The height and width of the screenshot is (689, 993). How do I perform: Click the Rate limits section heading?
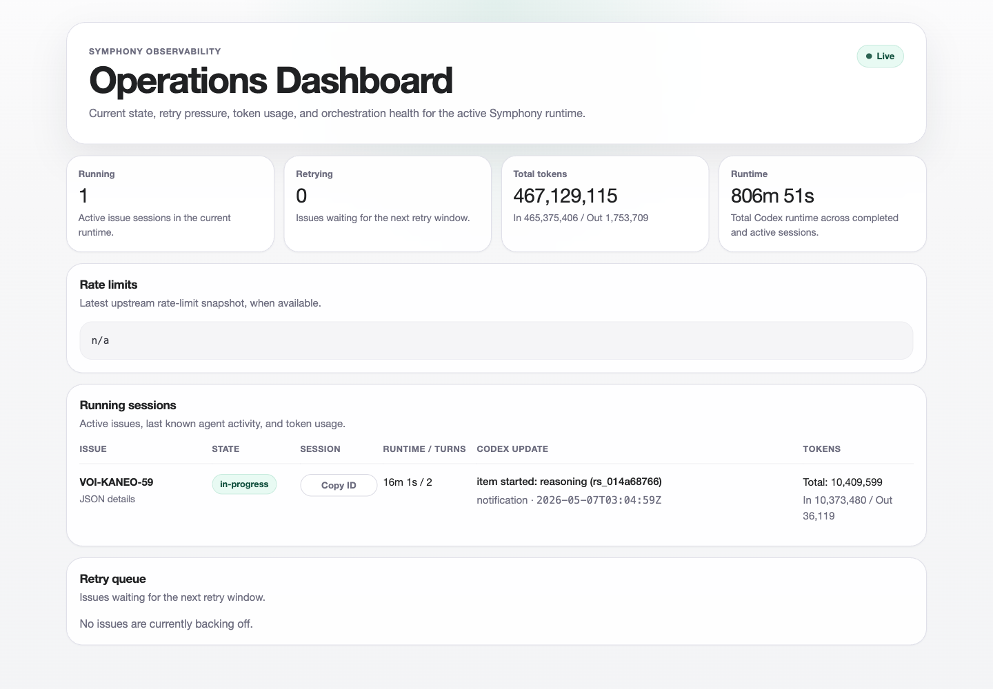(108, 285)
